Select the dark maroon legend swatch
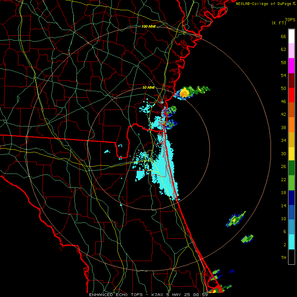297x297 pixels. [x=291, y=81]
